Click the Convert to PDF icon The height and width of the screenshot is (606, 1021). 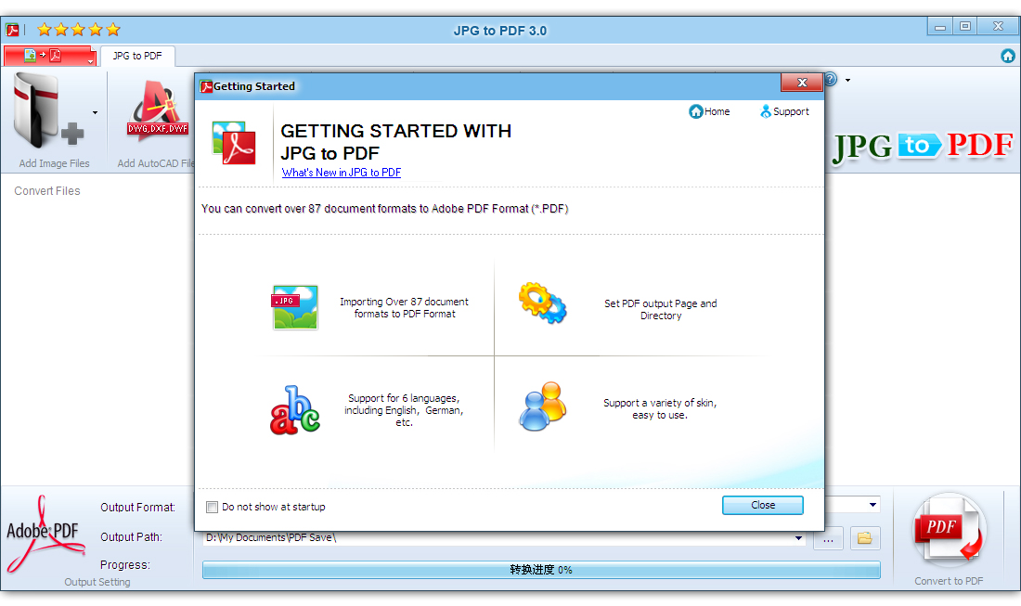coord(949,531)
